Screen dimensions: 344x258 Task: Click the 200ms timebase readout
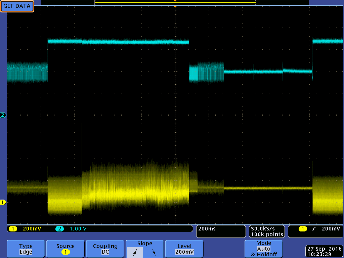(207, 228)
